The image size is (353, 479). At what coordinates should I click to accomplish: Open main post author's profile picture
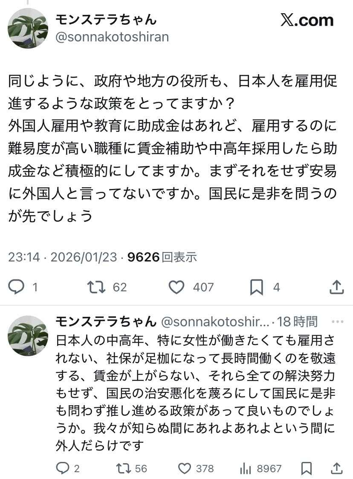(x=28, y=28)
